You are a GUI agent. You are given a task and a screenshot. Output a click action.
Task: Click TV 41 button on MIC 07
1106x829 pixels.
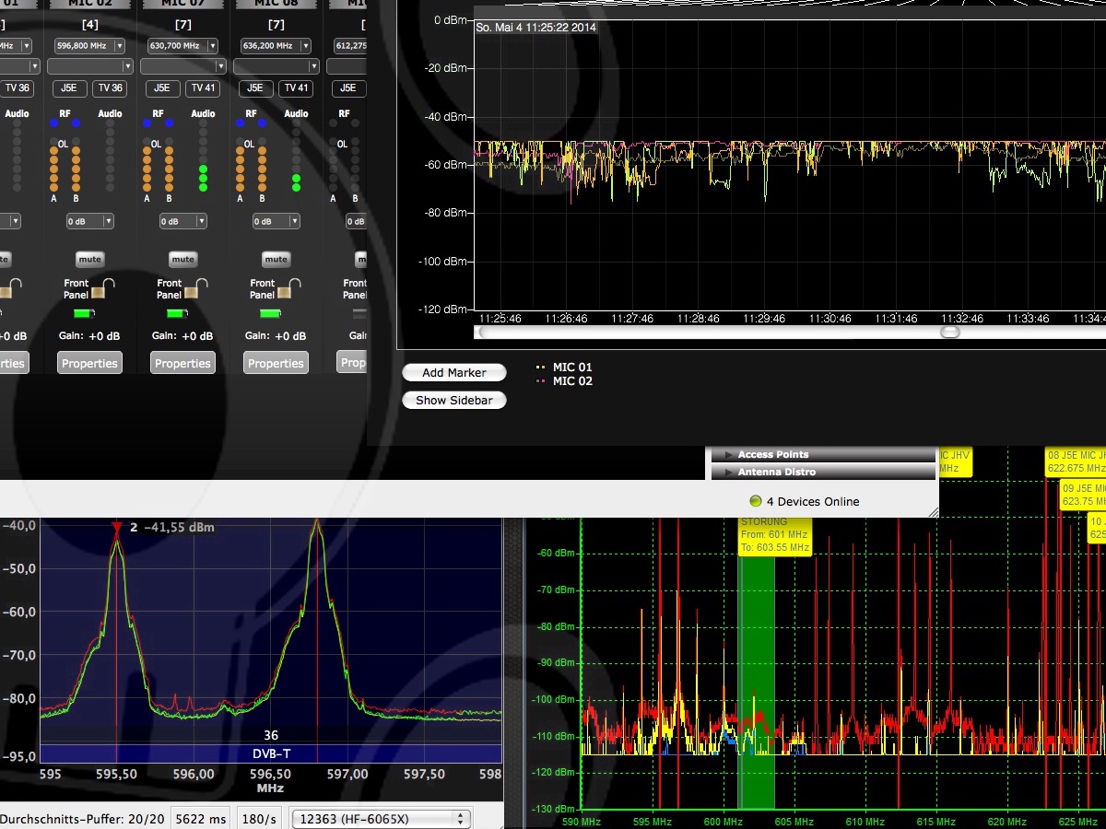(202, 88)
